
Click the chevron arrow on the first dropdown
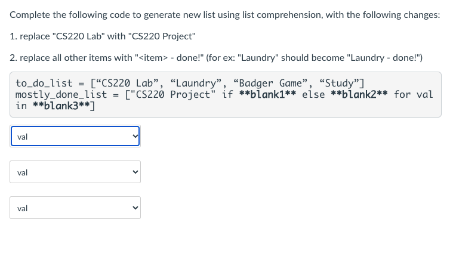(x=135, y=137)
